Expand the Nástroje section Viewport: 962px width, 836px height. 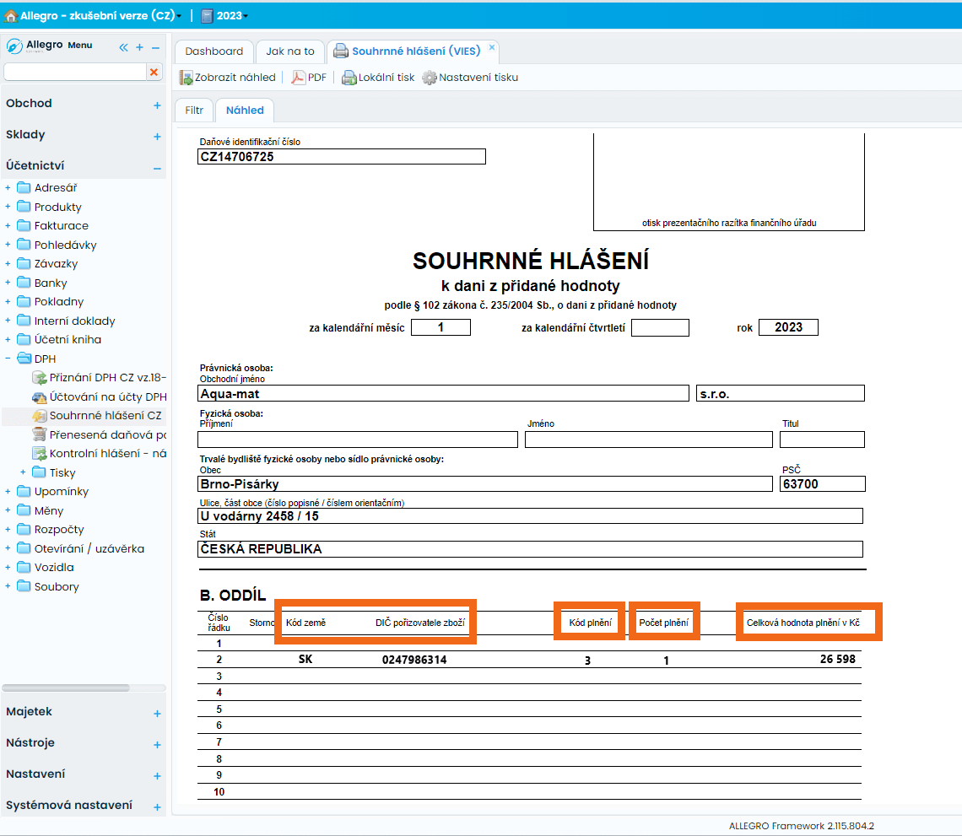pyautogui.click(x=157, y=745)
